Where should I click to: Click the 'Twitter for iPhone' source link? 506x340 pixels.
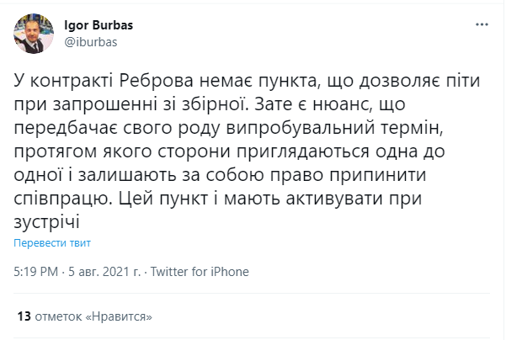coord(200,272)
